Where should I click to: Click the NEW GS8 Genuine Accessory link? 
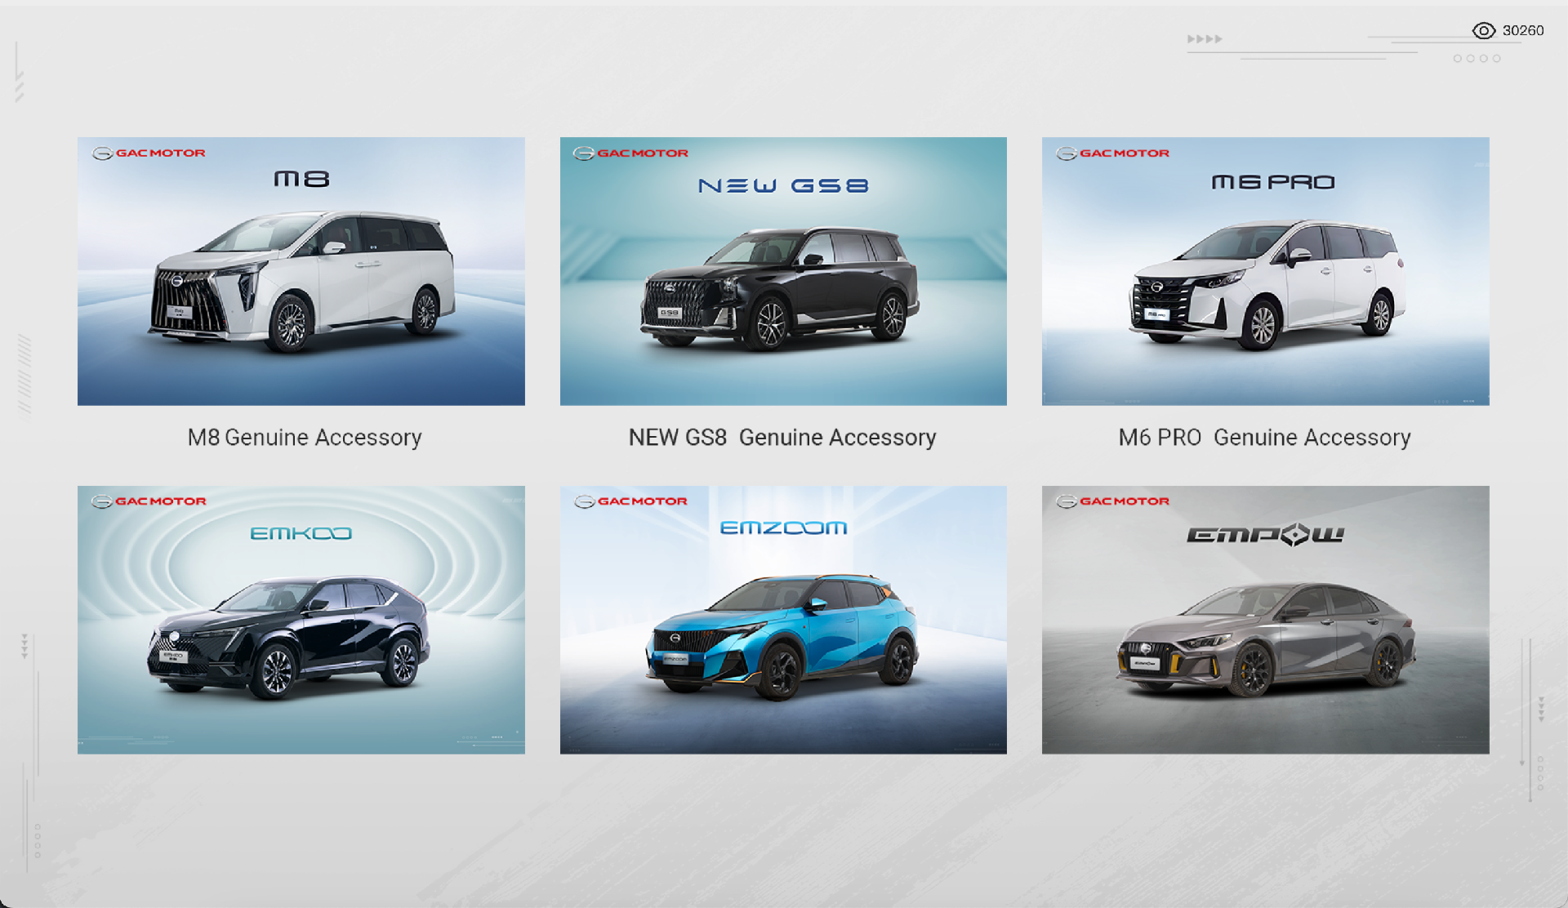click(x=782, y=438)
